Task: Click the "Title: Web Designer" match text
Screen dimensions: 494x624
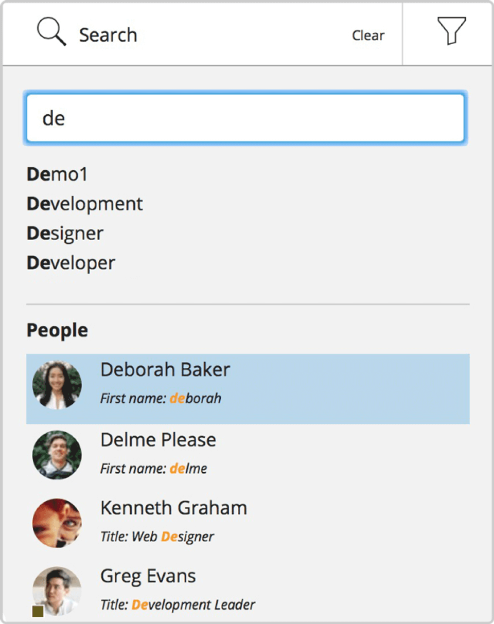Action: [x=157, y=537]
